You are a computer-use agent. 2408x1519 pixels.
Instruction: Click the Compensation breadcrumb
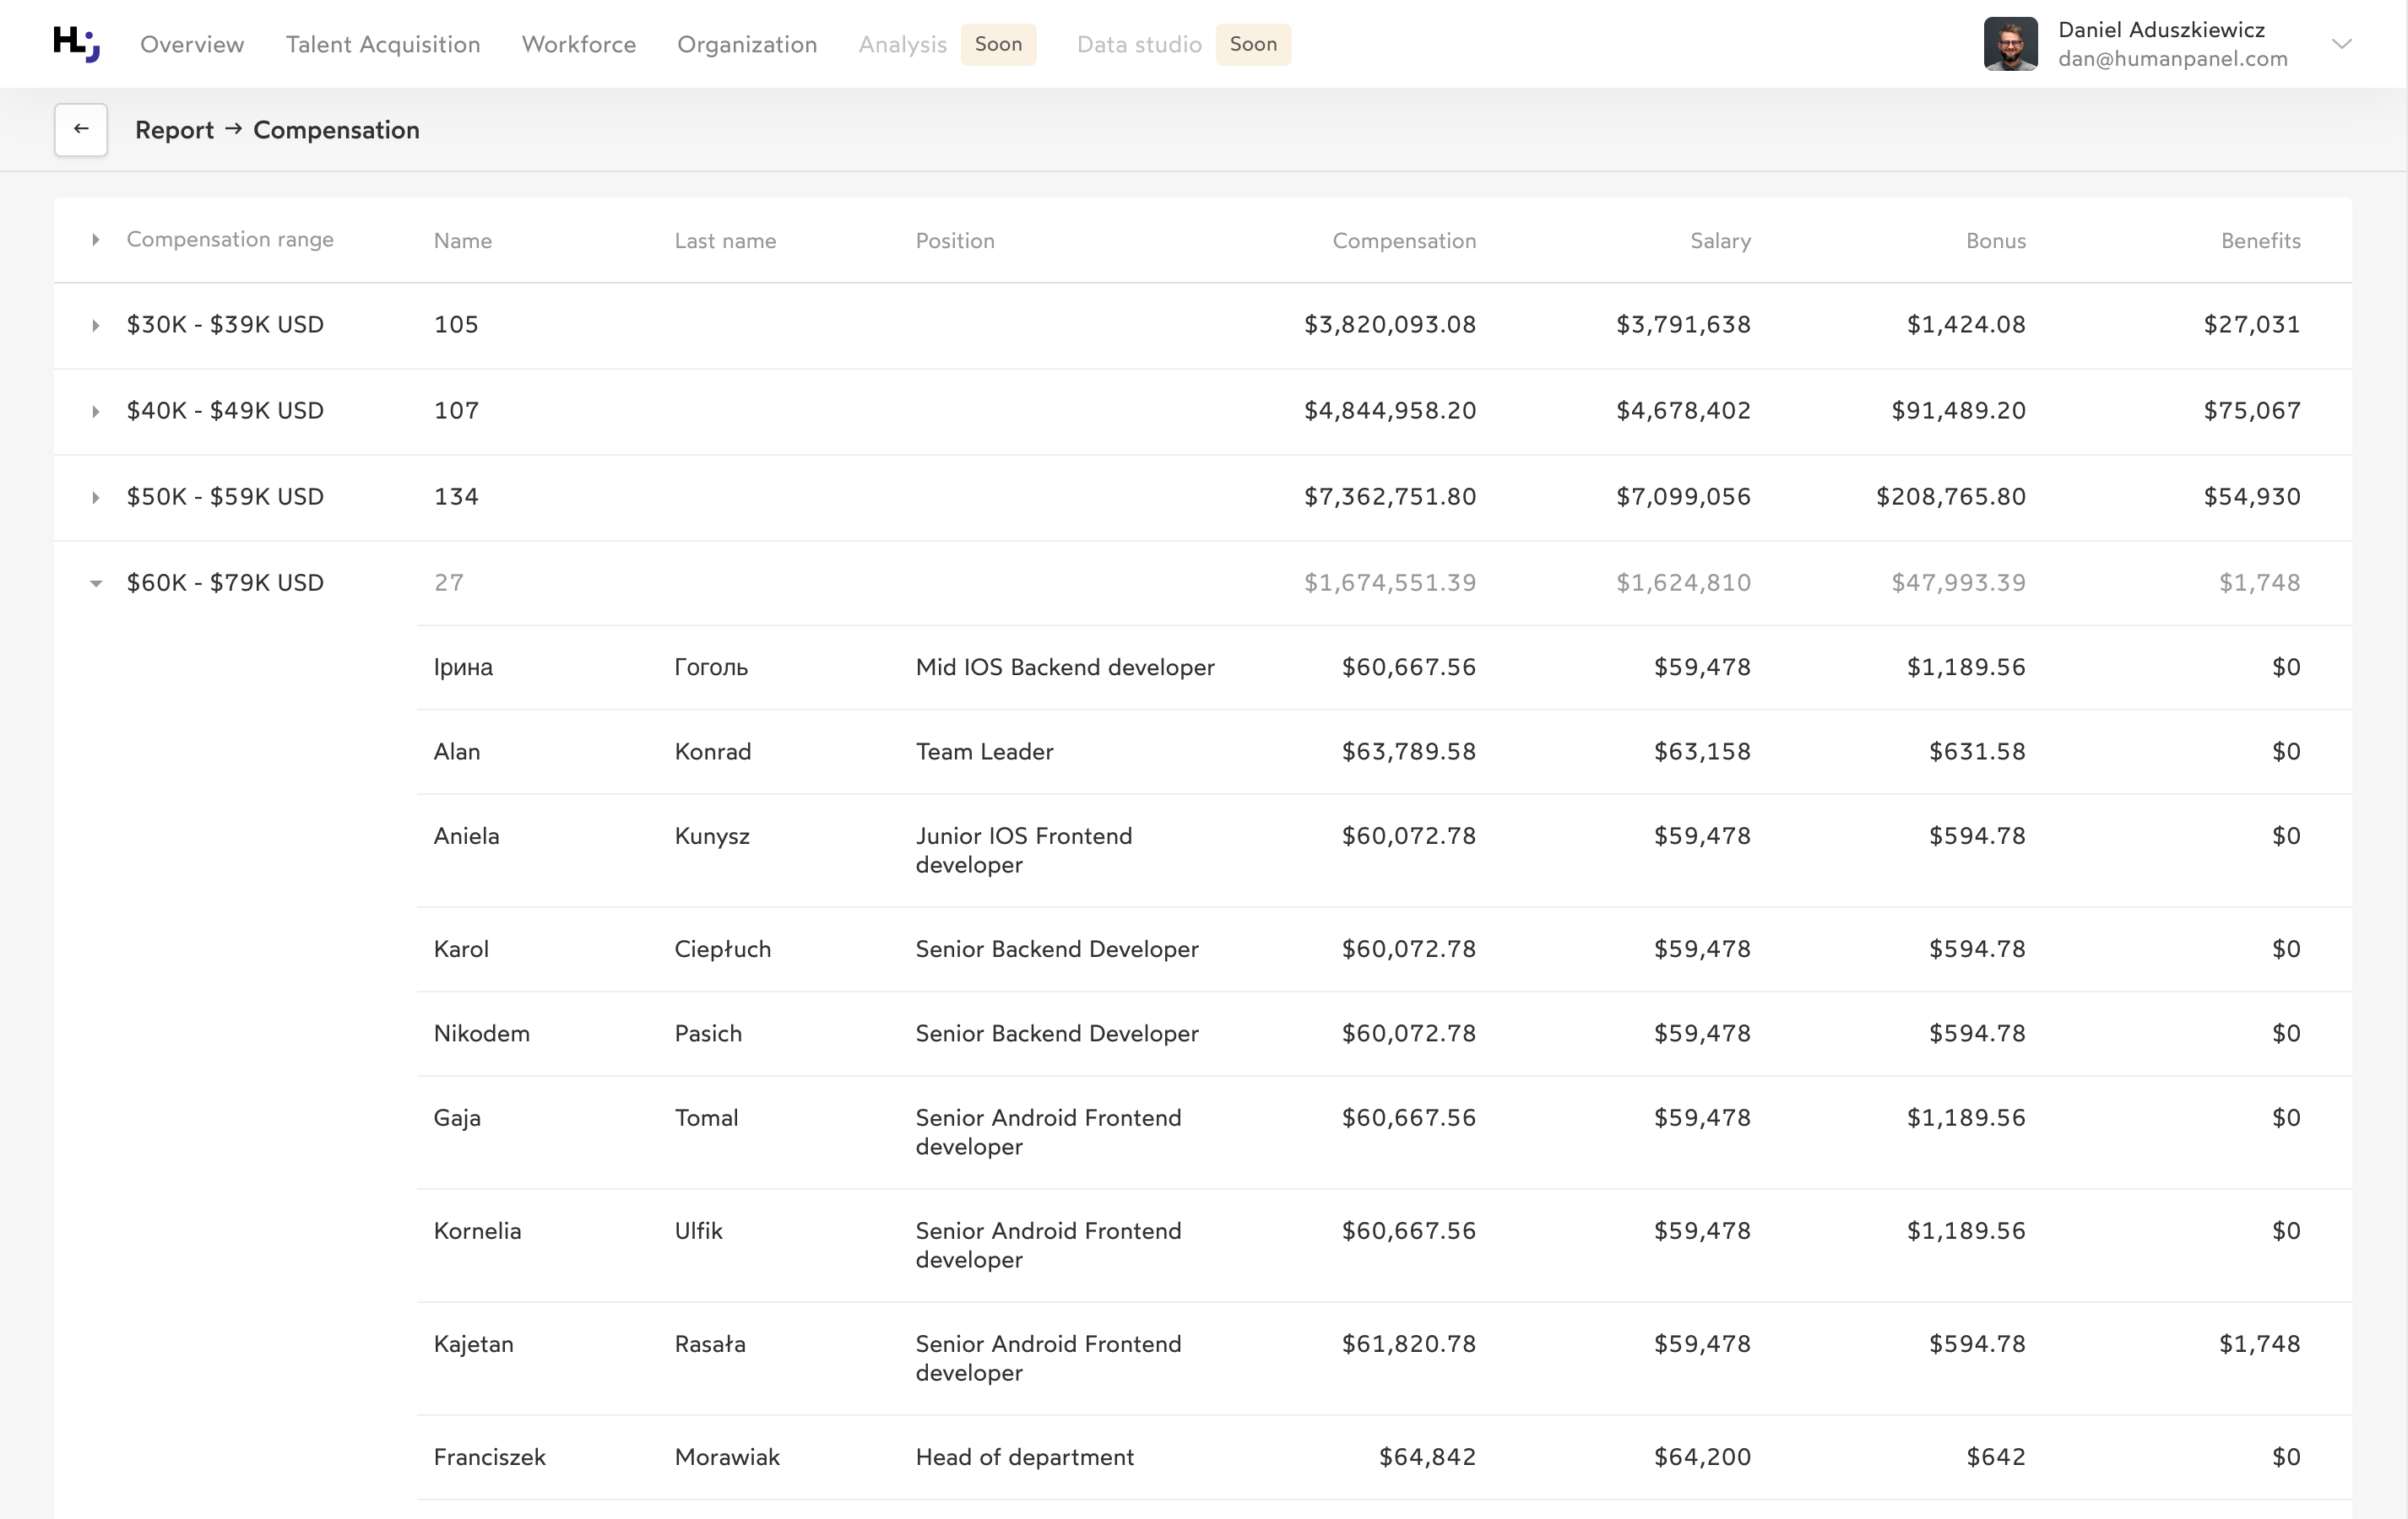click(x=336, y=129)
